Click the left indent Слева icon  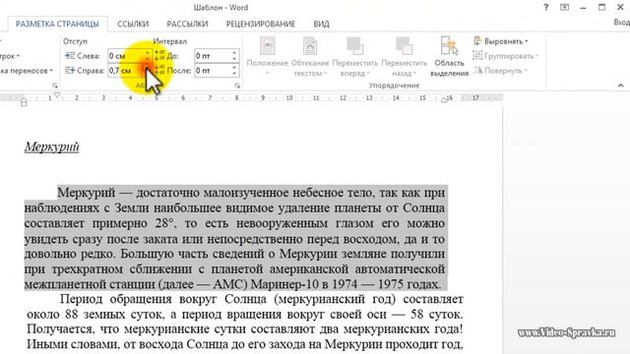click(70, 56)
